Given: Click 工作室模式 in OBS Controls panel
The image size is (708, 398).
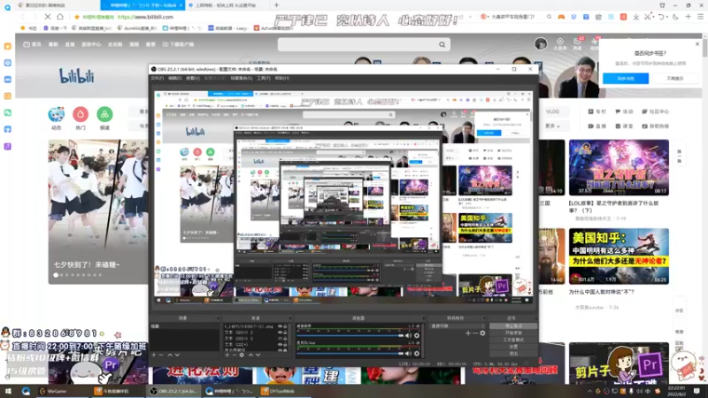Looking at the screenshot, I should point(513,340).
